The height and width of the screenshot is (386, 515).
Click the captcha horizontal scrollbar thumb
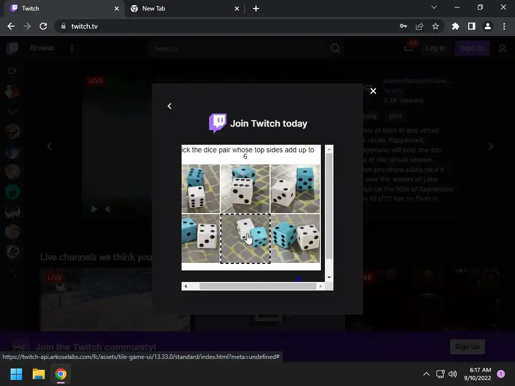click(258, 286)
